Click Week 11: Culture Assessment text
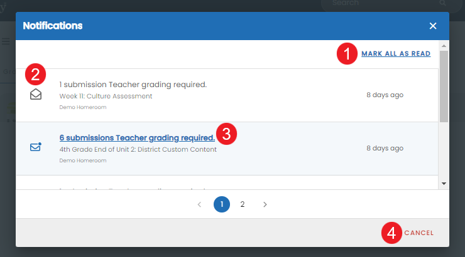This screenshot has height=257, width=465. tap(106, 96)
